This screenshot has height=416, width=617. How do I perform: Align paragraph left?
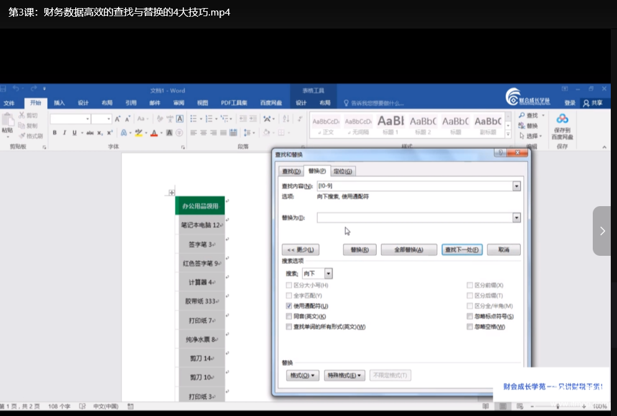click(194, 133)
